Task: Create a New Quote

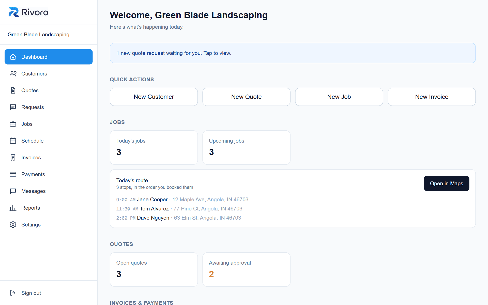Action: [246, 97]
